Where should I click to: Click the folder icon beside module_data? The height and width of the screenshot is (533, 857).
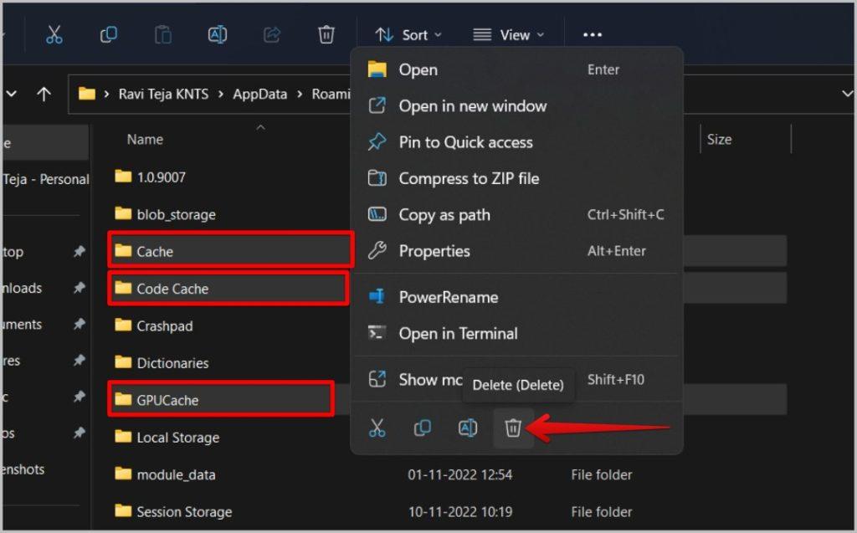[x=124, y=474]
